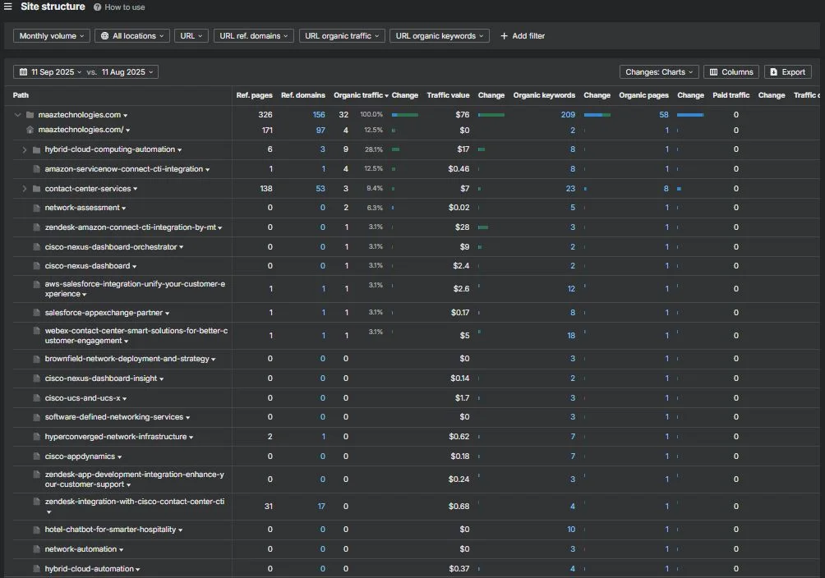Open the Monthly volume dropdown
825x578 pixels.
click(52, 36)
